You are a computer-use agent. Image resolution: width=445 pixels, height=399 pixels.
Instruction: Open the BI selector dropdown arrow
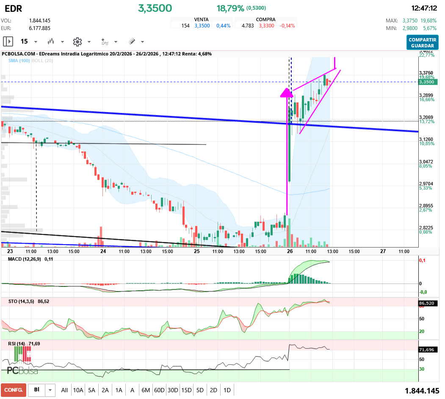click(50, 390)
